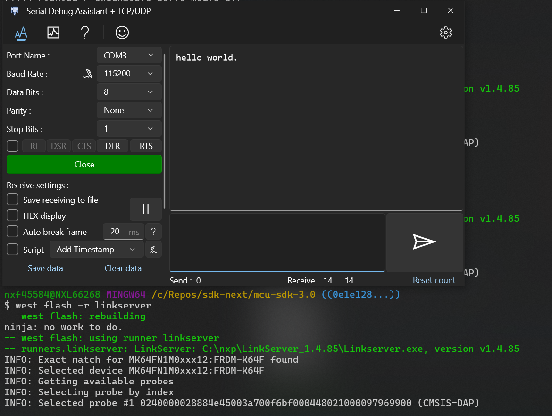Open the text mode tab icon

[21, 33]
